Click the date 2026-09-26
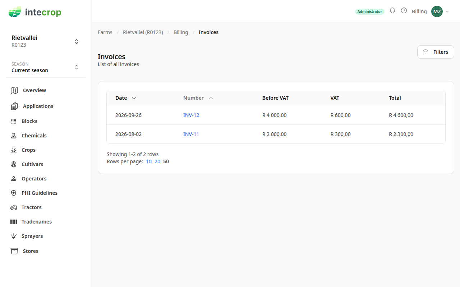The width and height of the screenshot is (460, 287). click(129, 115)
